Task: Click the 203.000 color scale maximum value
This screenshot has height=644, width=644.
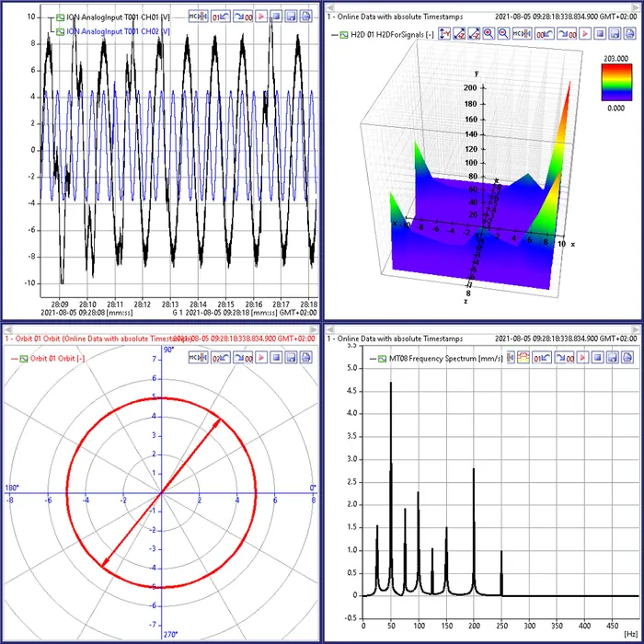Action: [x=615, y=59]
